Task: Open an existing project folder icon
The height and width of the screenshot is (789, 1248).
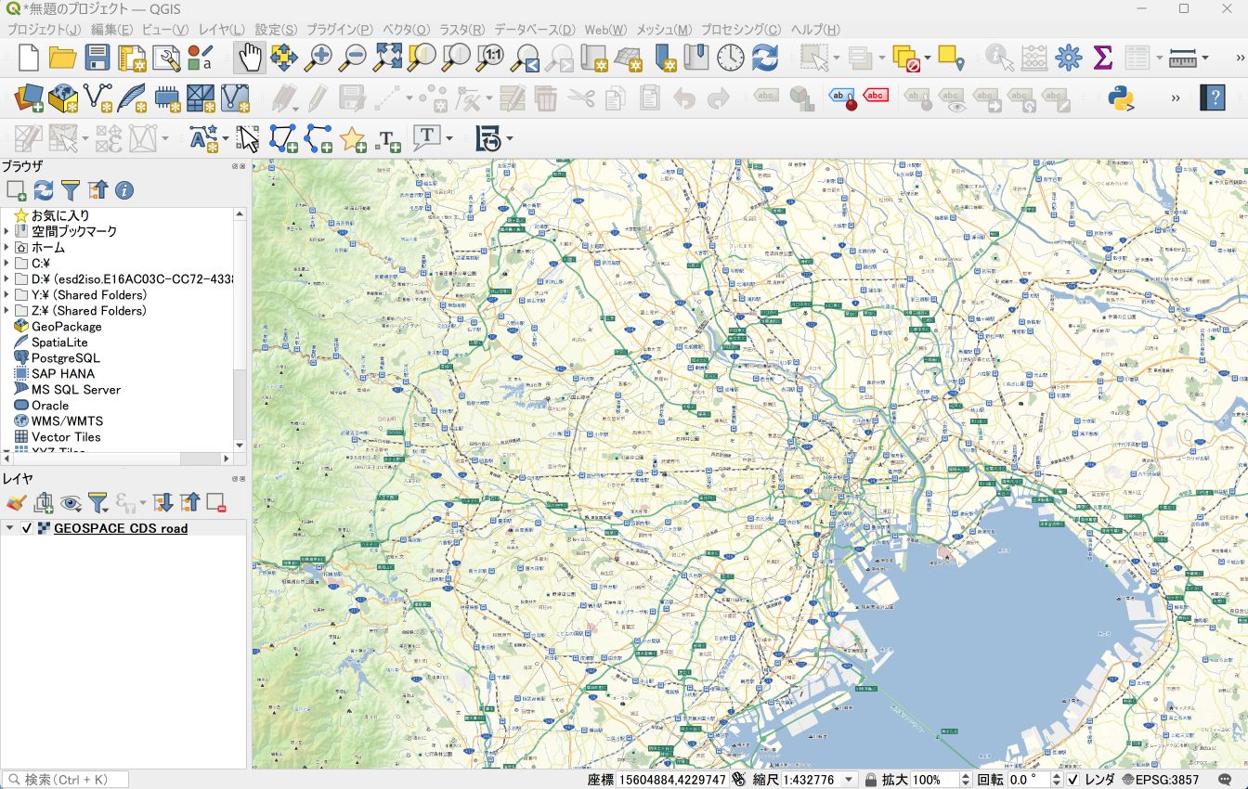Action: click(62, 58)
